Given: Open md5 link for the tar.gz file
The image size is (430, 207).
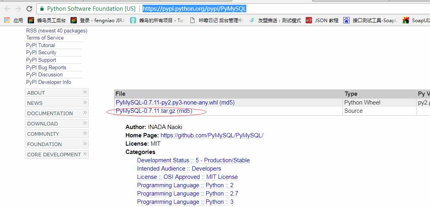Looking at the screenshot, I should (185, 111).
